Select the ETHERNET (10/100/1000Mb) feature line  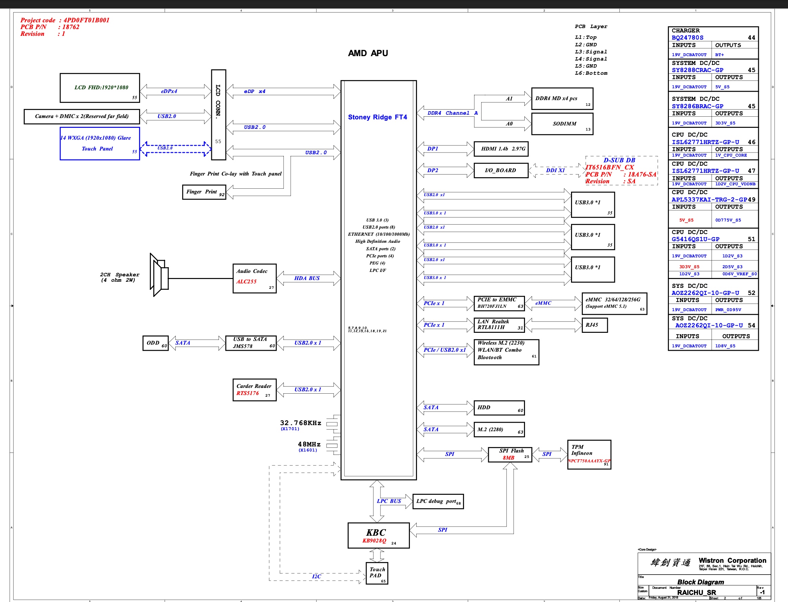(378, 234)
